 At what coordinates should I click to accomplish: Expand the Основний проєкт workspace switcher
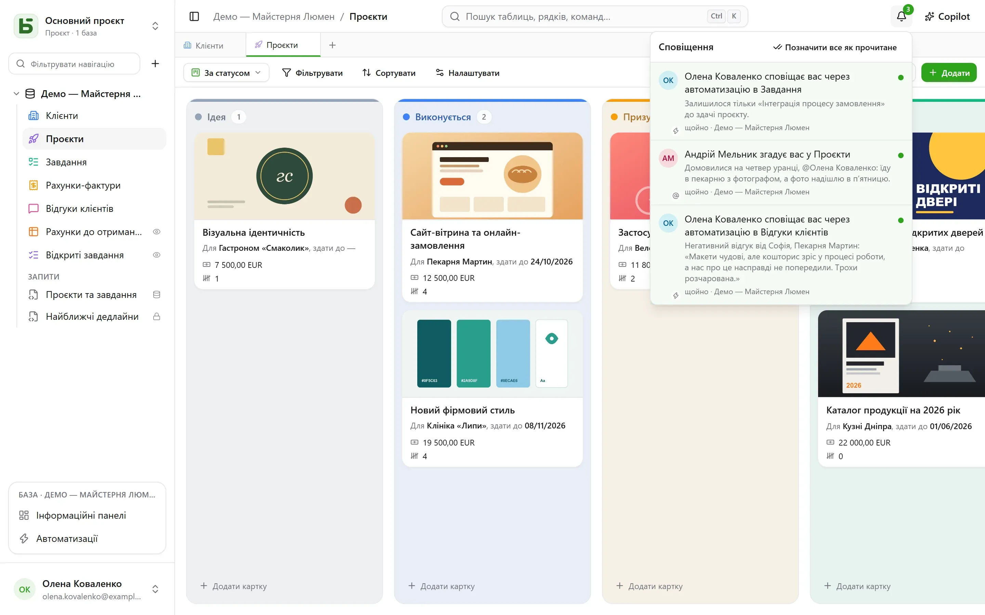[155, 26]
